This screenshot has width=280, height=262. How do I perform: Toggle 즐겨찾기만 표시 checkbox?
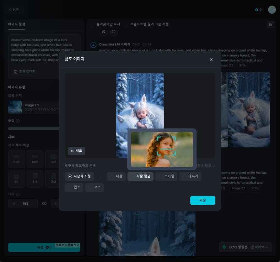coord(92,24)
